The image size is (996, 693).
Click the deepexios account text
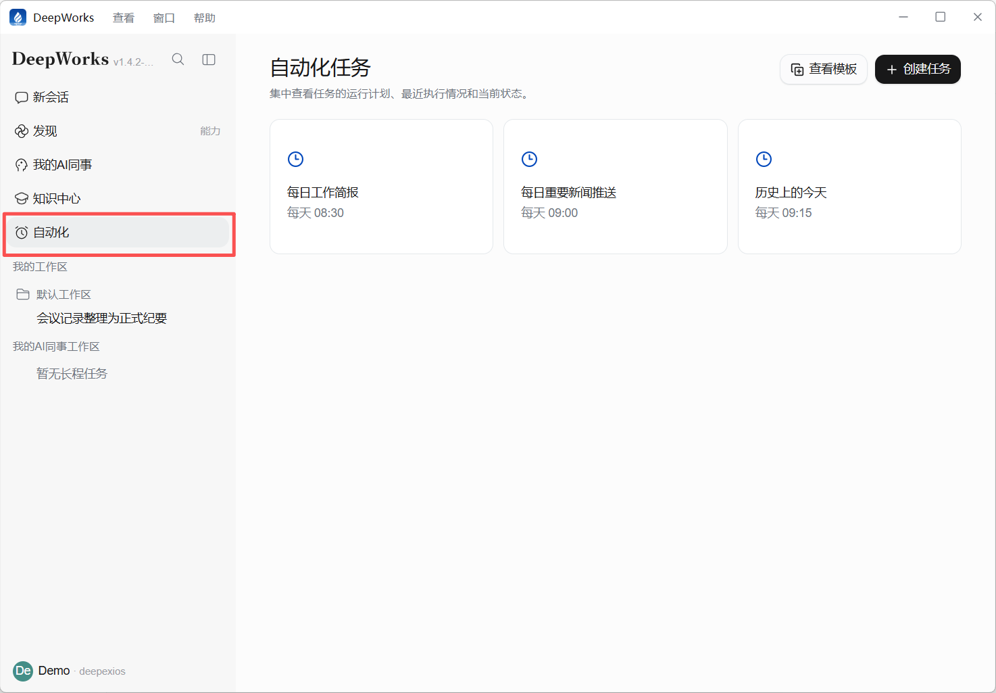click(x=102, y=671)
